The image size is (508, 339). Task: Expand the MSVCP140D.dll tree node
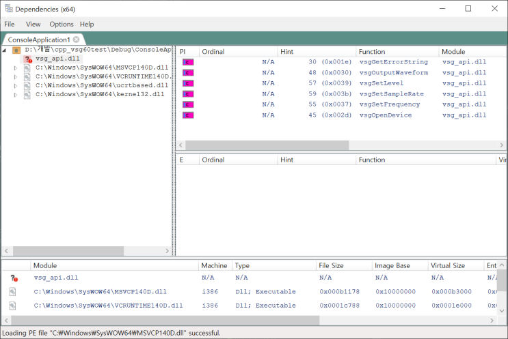(16, 68)
